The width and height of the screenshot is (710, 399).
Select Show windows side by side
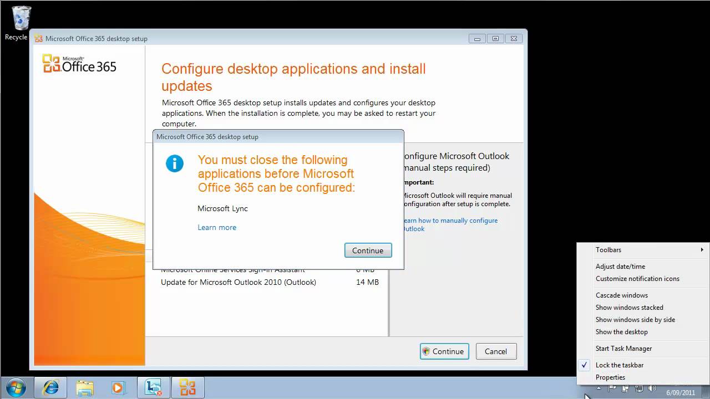coord(643,320)
